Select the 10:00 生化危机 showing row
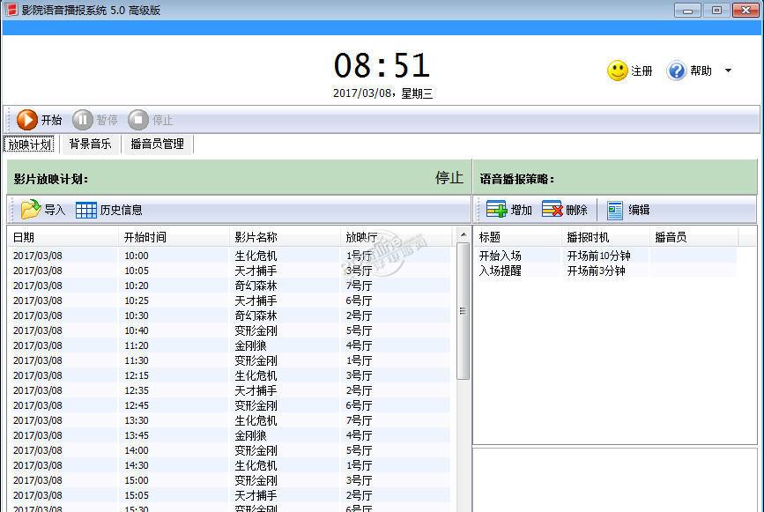Viewport: 764px width, 512px height. (x=230, y=256)
